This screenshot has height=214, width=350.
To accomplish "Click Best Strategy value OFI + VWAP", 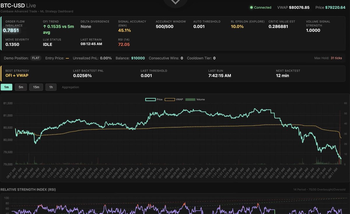I will click(17, 76).
